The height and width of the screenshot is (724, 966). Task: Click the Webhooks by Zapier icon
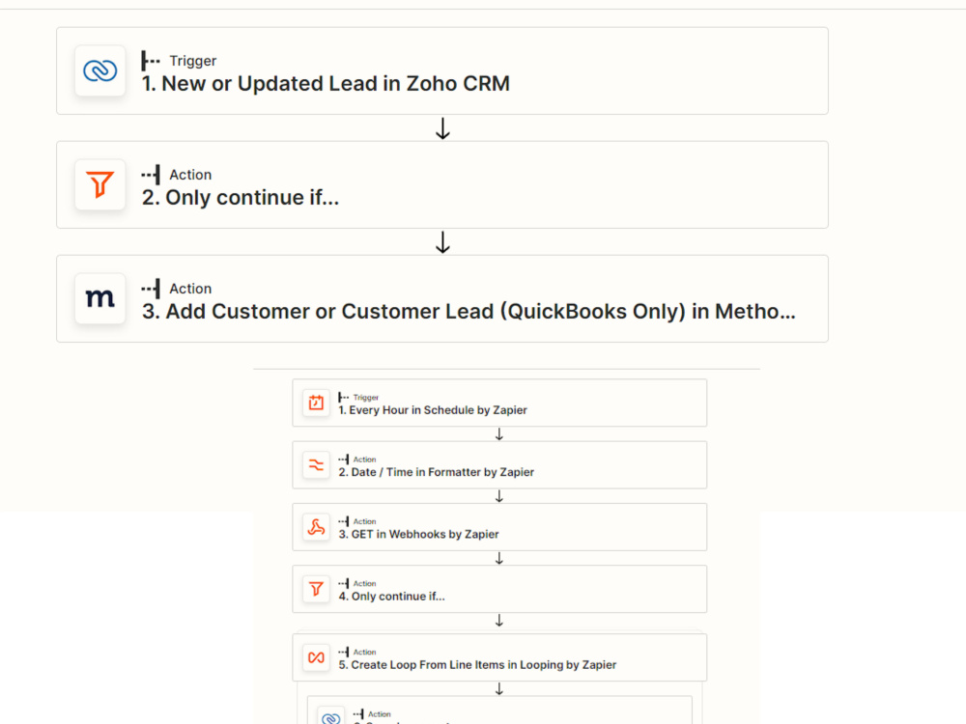[x=316, y=528]
